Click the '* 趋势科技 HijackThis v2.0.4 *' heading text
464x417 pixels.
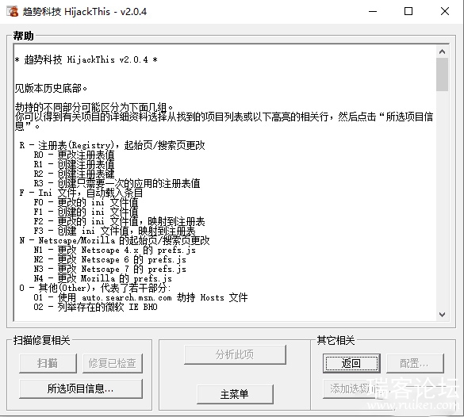86,59
